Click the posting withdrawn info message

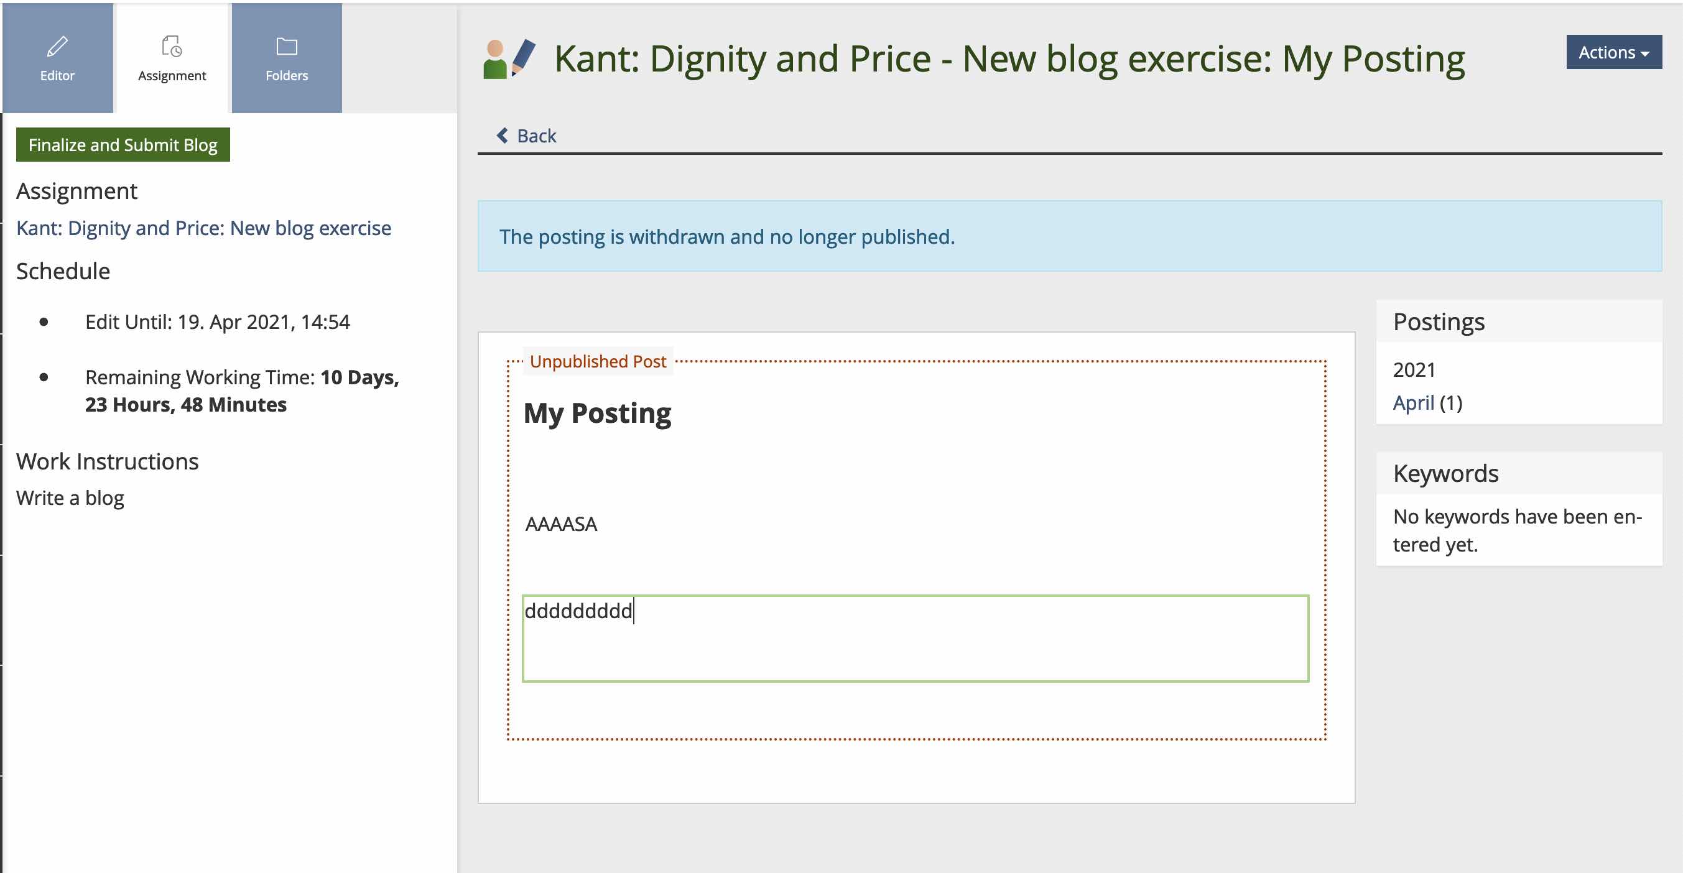pyautogui.click(x=726, y=236)
